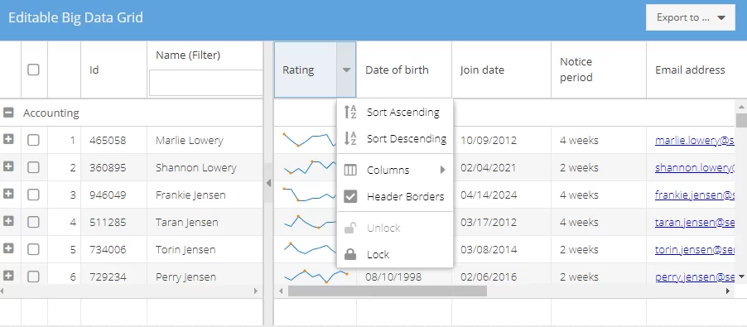
Task: Click the vertical scrollbar thumb
Action: pyautogui.click(x=741, y=120)
